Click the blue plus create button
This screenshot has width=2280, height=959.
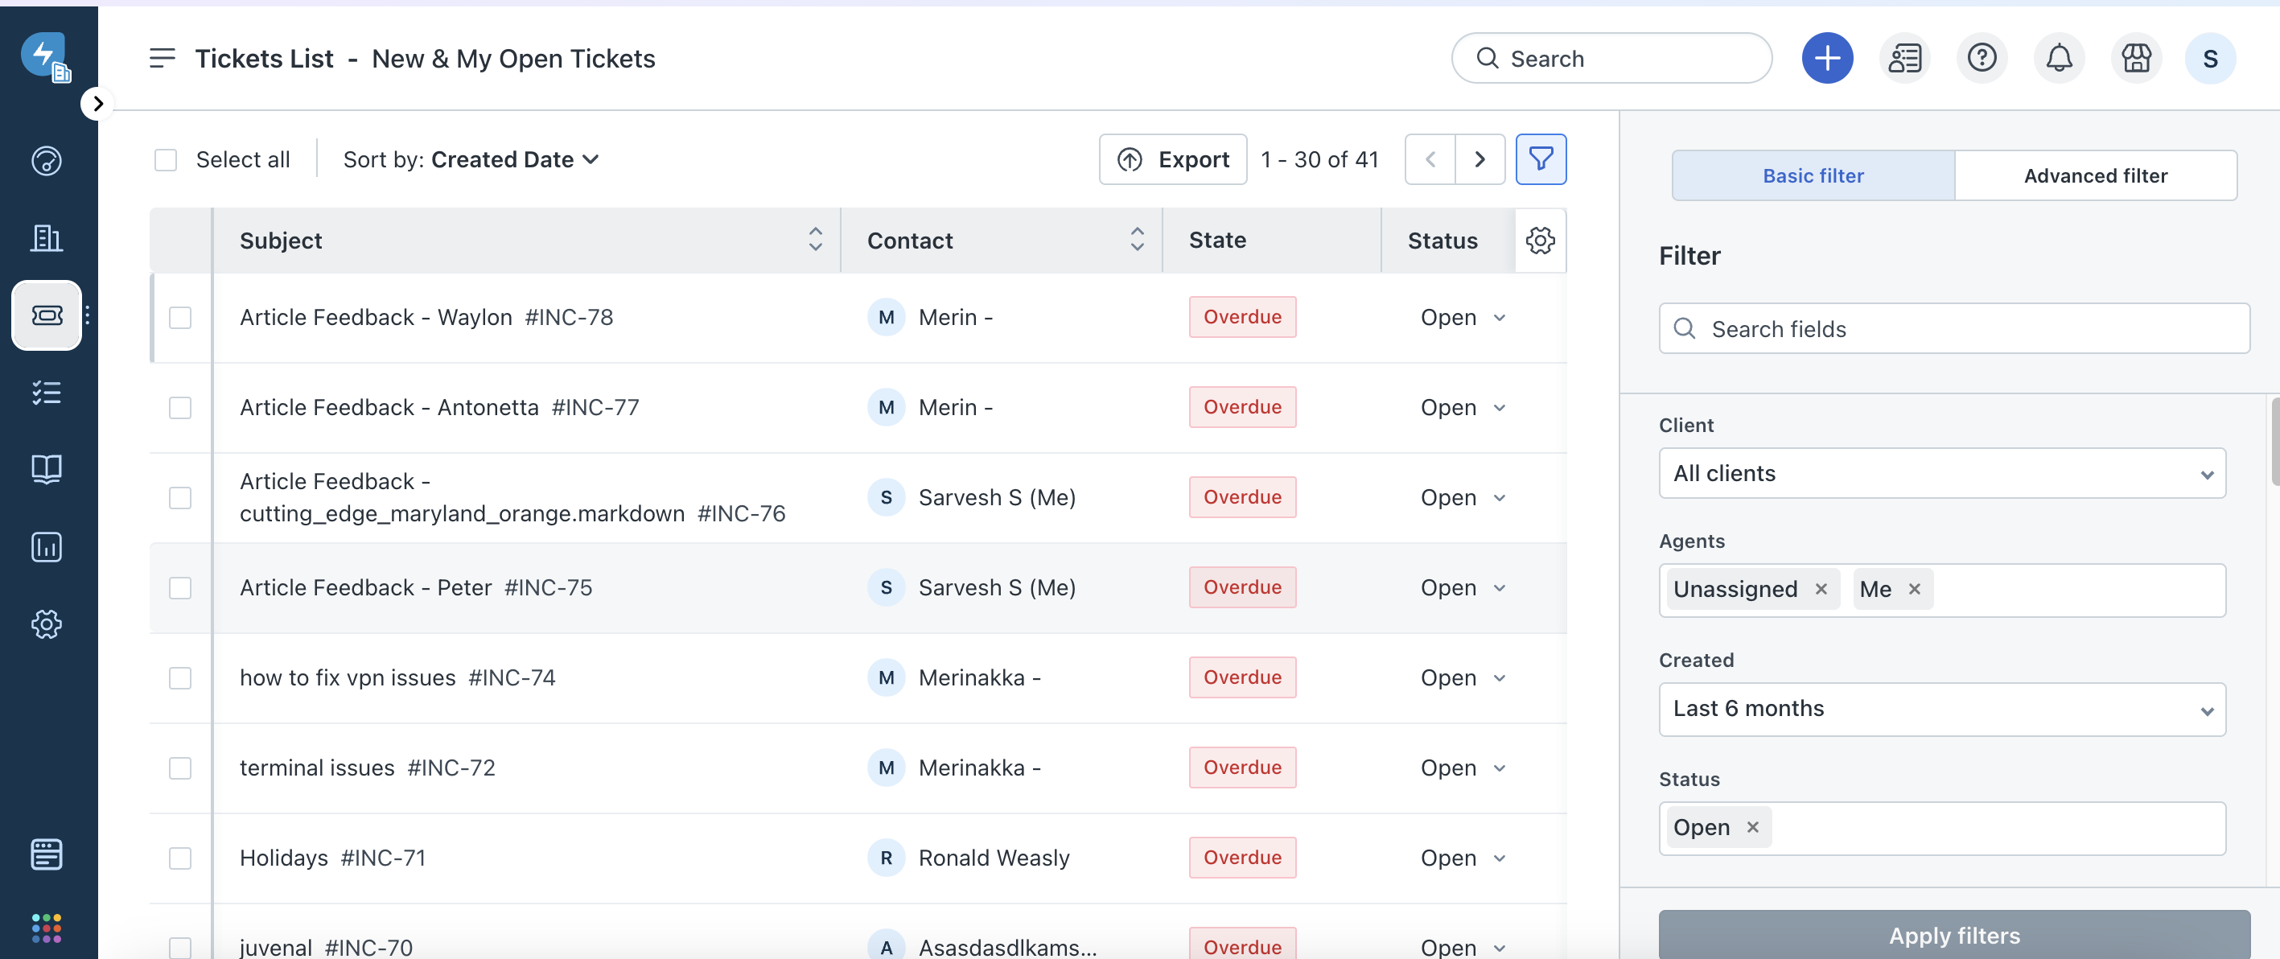pyautogui.click(x=1827, y=59)
